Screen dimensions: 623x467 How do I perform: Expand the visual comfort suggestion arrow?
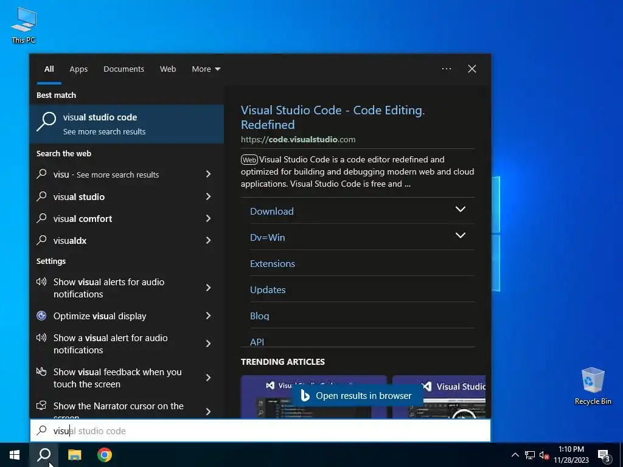208,218
